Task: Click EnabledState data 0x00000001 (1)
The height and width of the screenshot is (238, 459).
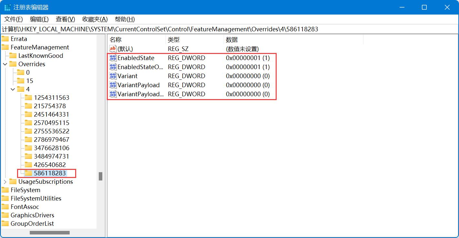Action: tap(248, 58)
